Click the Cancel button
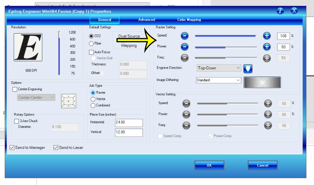The width and height of the screenshot is (314, 185). [x=263, y=165]
